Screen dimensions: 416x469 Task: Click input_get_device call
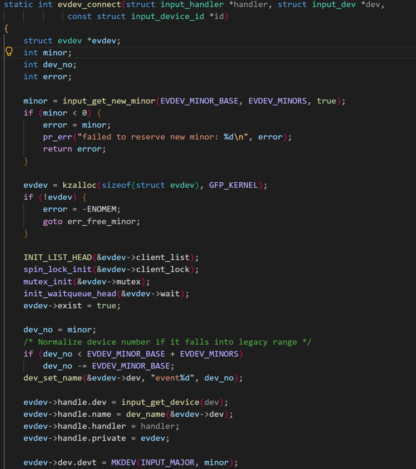160,402
